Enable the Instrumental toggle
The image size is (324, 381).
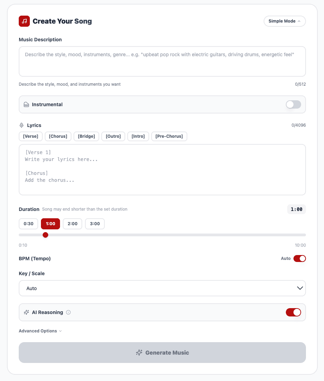(x=293, y=104)
